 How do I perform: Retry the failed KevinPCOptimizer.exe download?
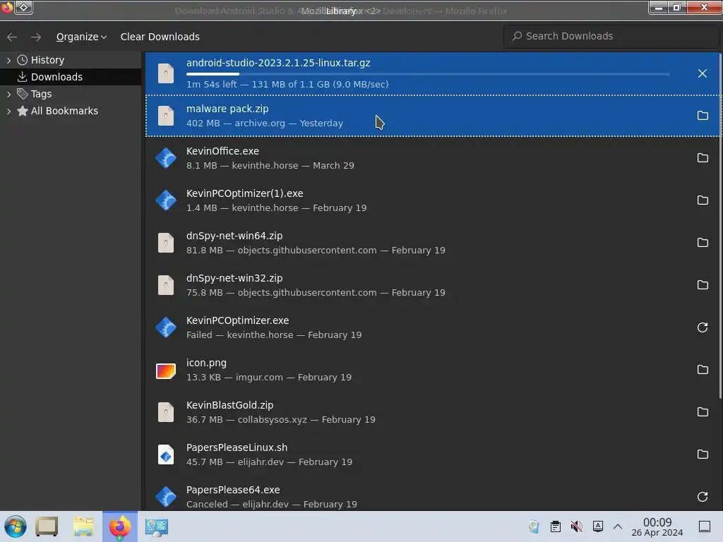(702, 327)
